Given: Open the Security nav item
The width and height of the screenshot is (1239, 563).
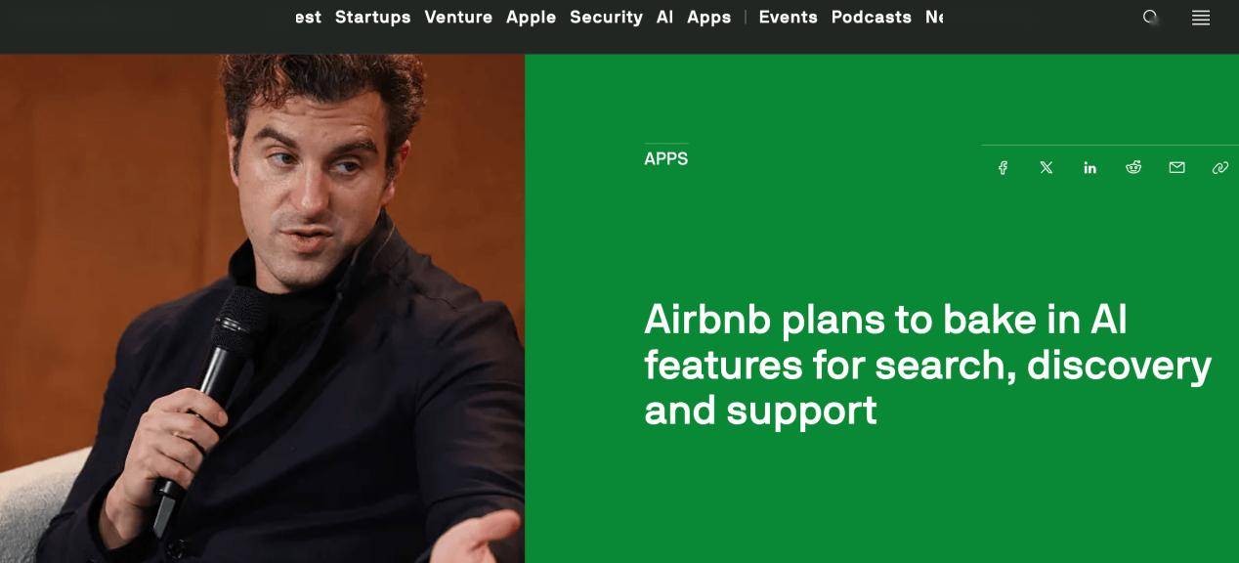Looking at the screenshot, I should click(x=606, y=17).
